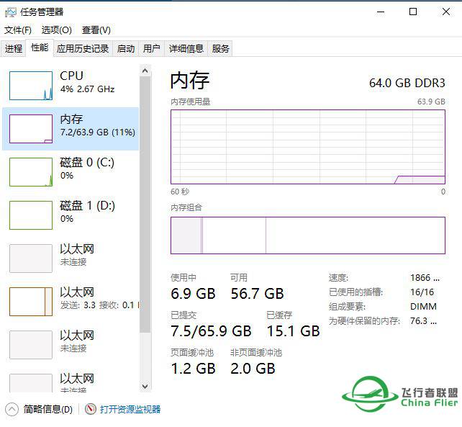The width and height of the screenshot is (462, 427).
Task: Open the 查看(V) menu
Action: 96,30
